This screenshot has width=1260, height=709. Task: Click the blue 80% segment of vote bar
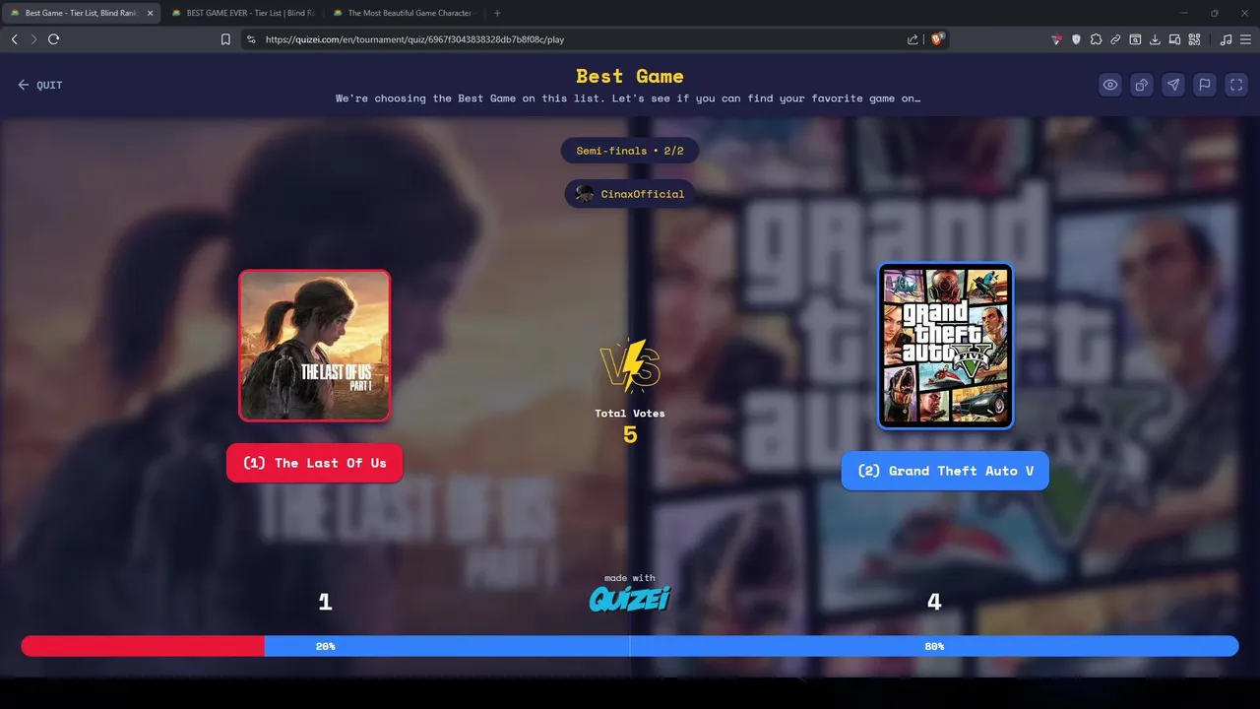point(751,646)
